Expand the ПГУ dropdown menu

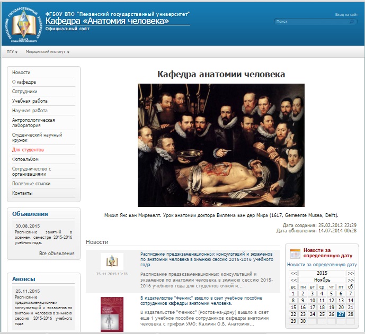click(x=12, y=52)
